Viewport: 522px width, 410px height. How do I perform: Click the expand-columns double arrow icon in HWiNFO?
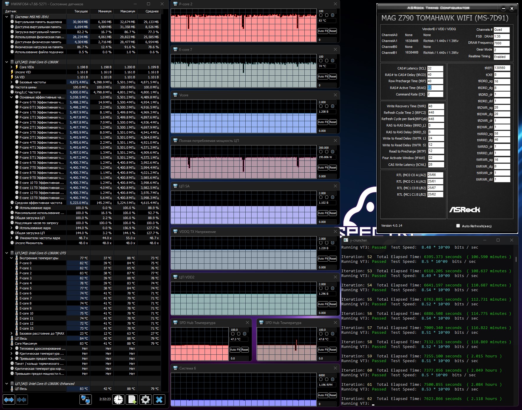(x=9, y=400)
